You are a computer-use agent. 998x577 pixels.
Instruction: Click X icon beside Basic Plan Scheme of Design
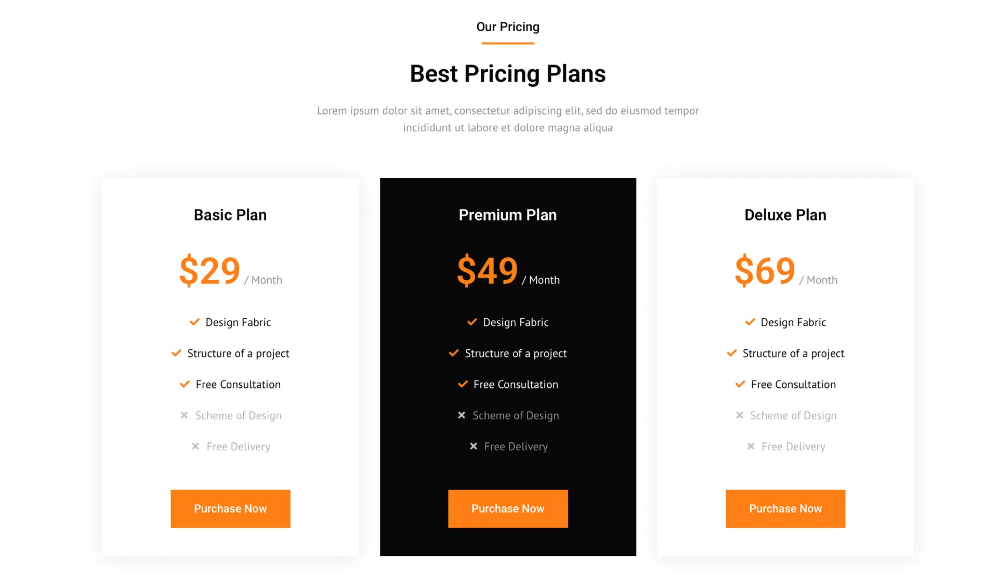pos(184,415)
